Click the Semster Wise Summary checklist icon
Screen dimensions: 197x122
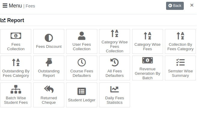180,62
